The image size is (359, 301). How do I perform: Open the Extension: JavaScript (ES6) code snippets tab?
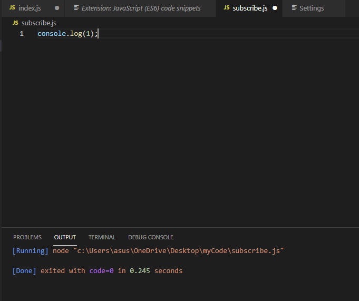140,8
